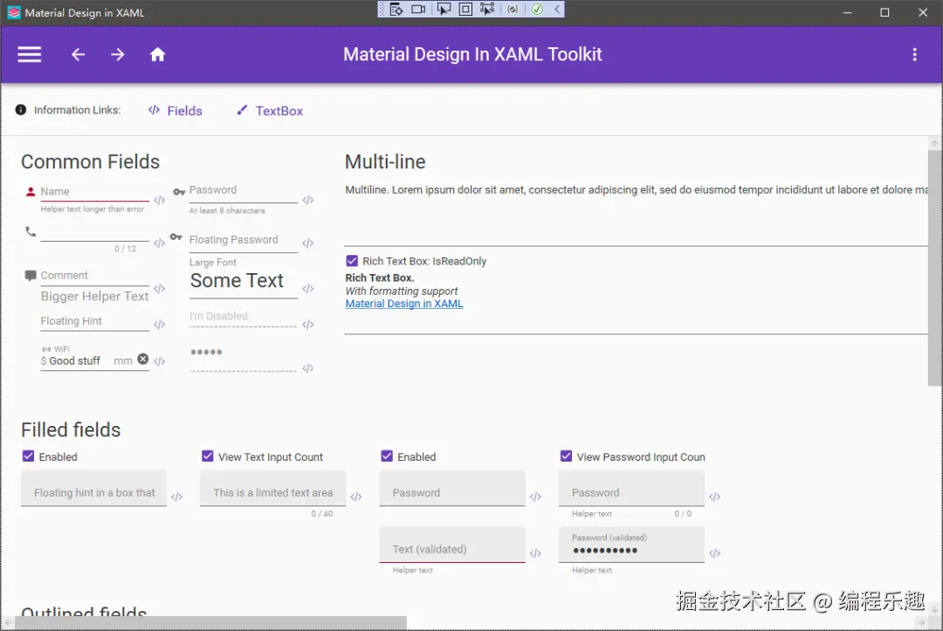Toggle display layout adorners square icon

pos(465,9)
